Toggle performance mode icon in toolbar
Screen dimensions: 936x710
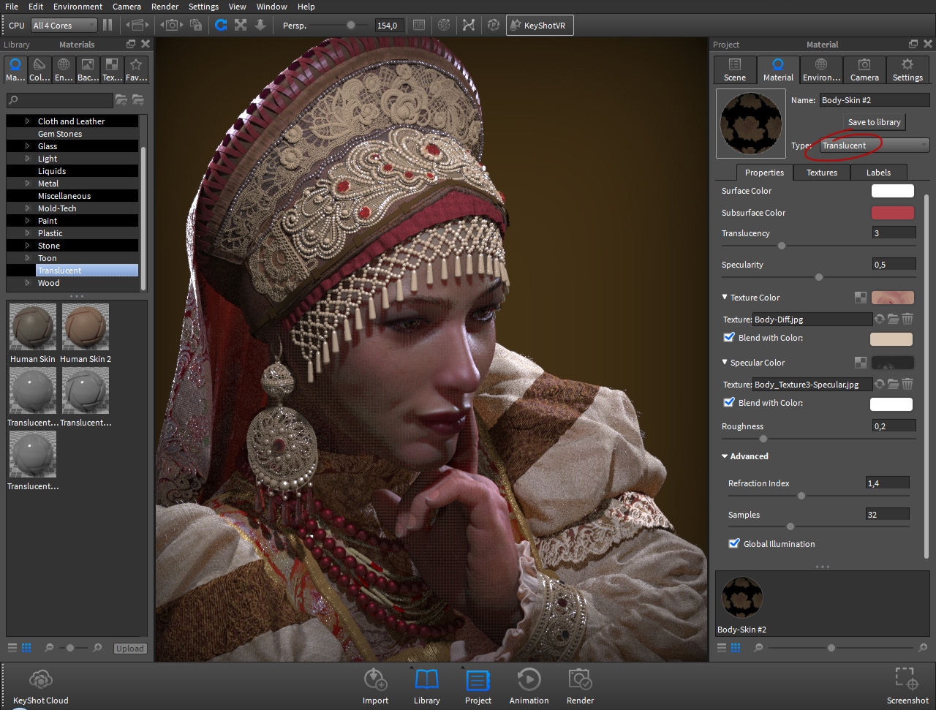pyautogui.click(x=444, y=25)
